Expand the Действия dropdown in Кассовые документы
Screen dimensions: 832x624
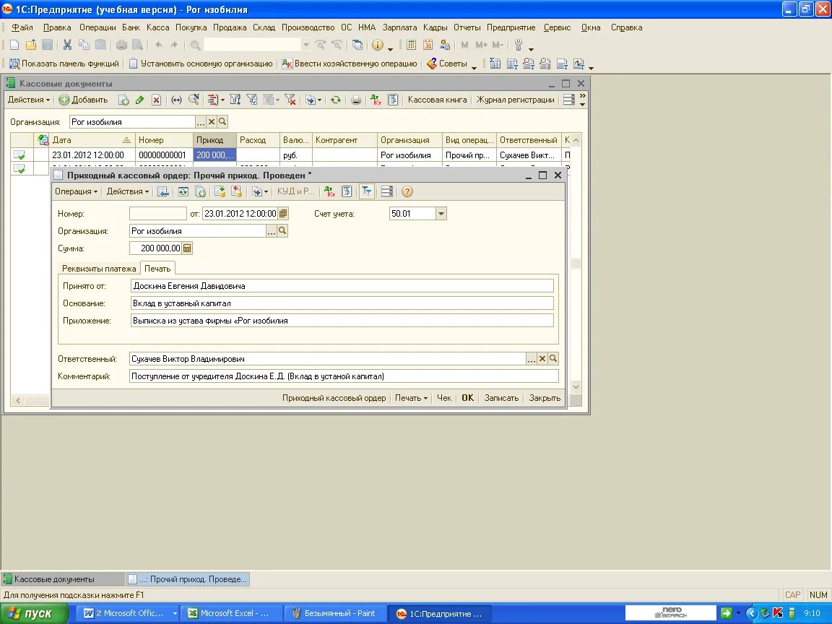(x=29, y=100)
